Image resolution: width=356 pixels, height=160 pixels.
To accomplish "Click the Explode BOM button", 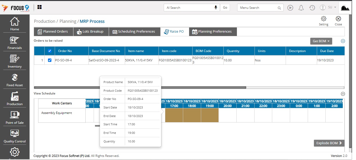I will click(x=329, y=143).
